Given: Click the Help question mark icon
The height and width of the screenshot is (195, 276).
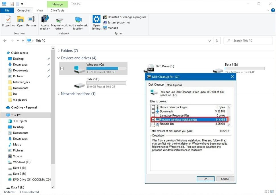Looking at the screenshot, I should (273, 10).
